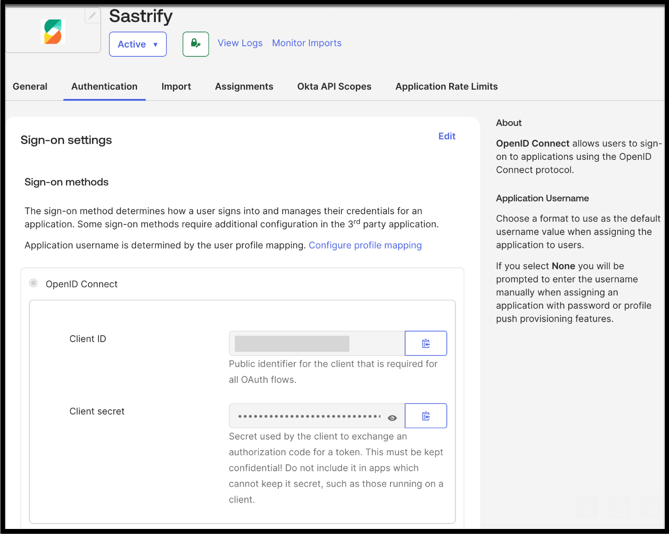This screenshot has height=534, width=669.
Task: Click the Client ID input field
Action: pyautogui.click(x=317, y=343)
